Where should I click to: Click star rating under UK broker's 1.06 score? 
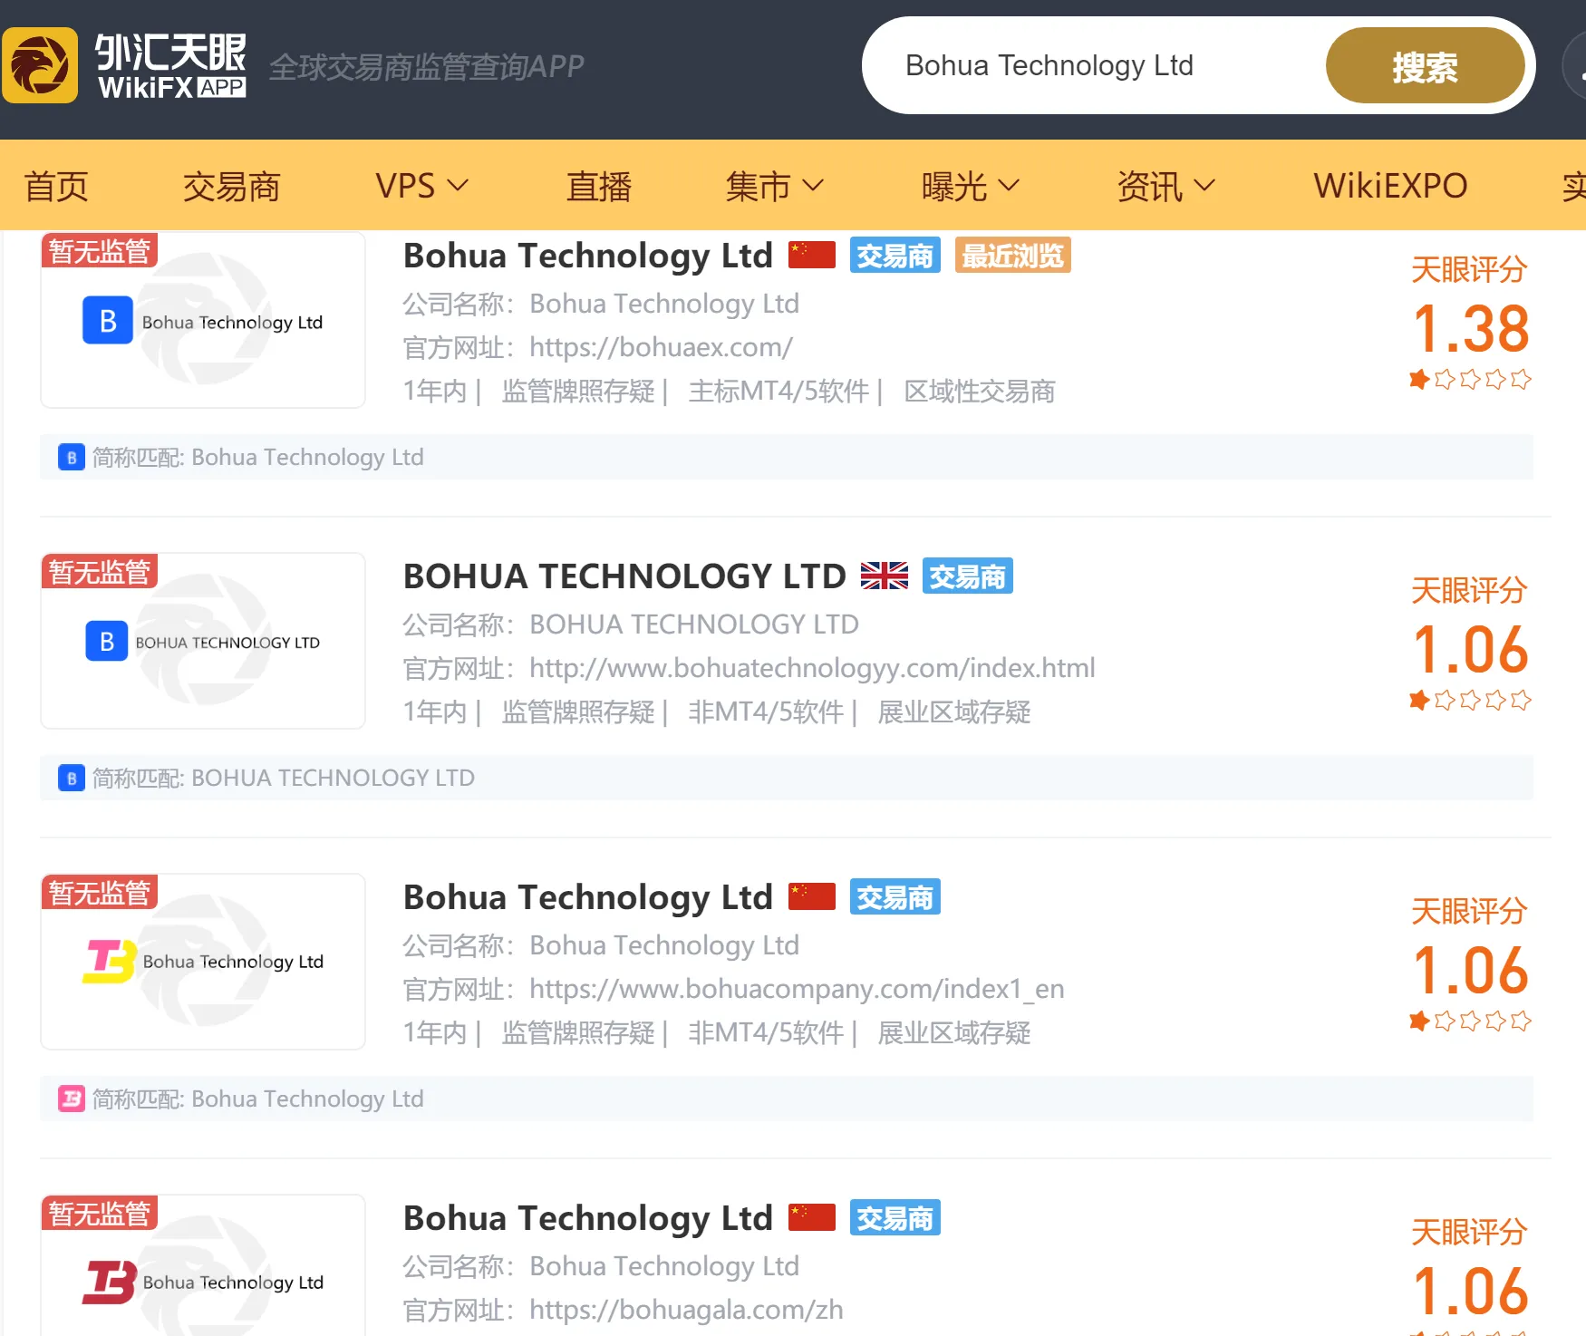[1470, 700]
